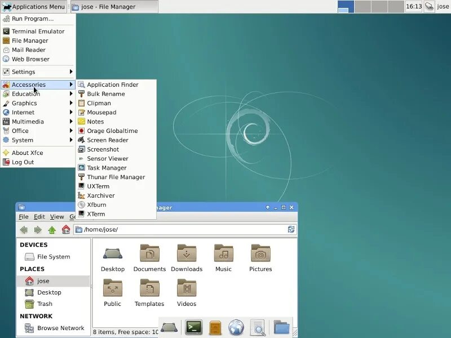The image size is (451, 338).
Task: Click jose - File Manager taskbar button
Action: [x=114, y=7]
